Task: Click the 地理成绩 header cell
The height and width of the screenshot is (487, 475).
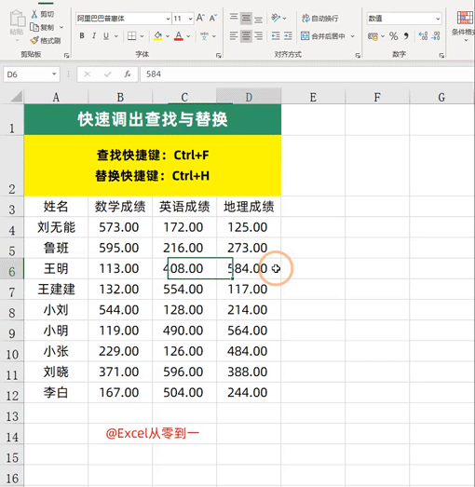Action: 249,207
